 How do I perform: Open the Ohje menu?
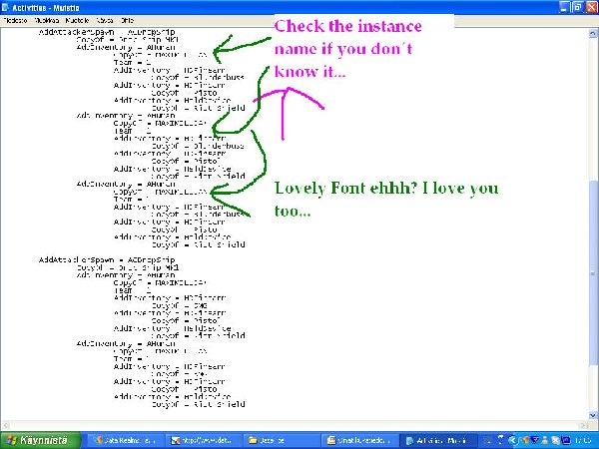point(127,20)
